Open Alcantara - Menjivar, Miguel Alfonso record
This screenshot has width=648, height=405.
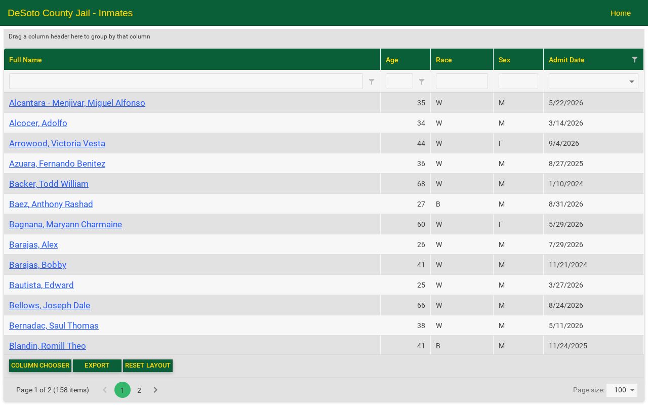77,103
